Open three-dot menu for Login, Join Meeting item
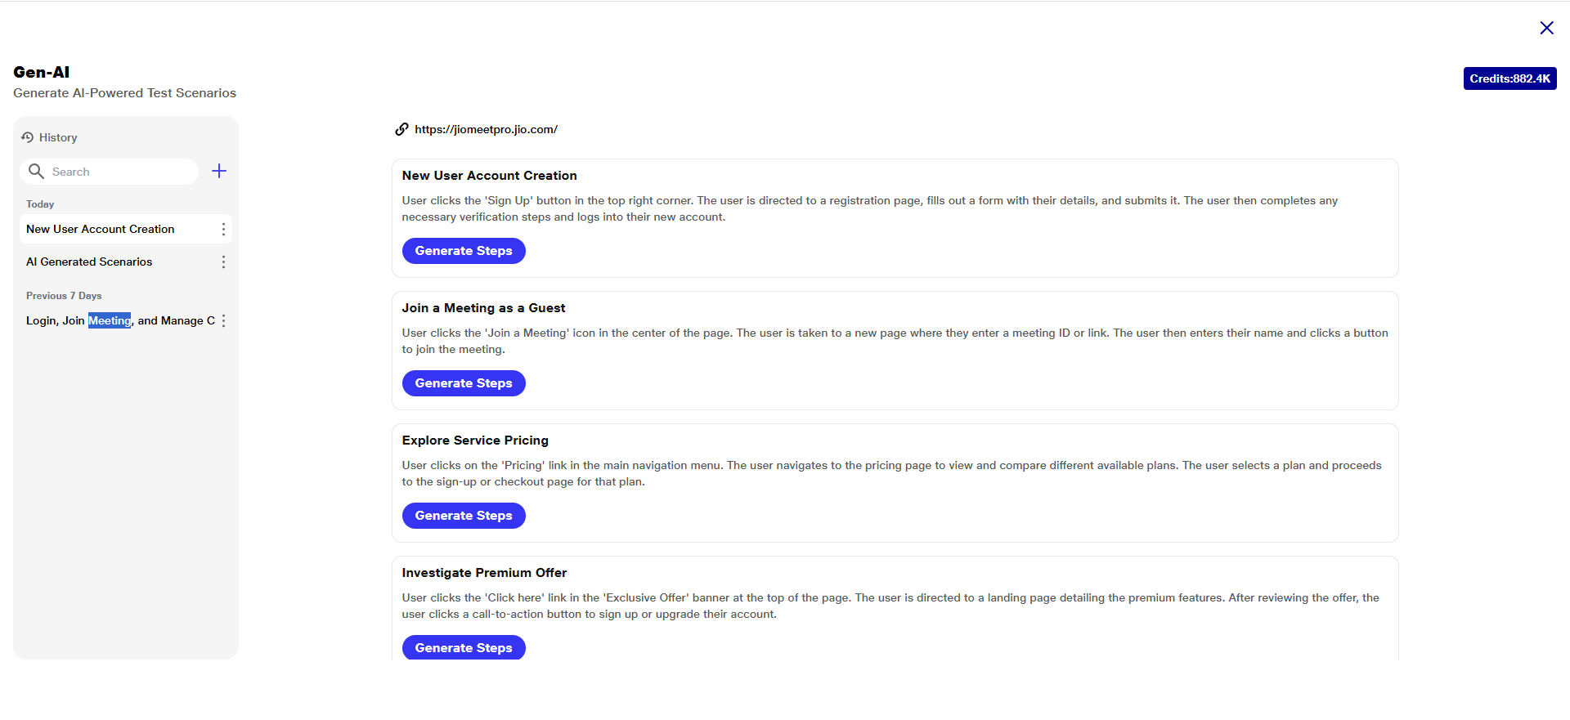 223,321
